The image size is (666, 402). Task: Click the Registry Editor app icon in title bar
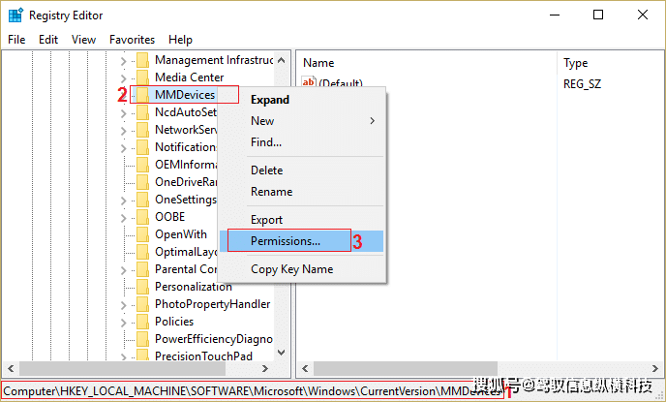[x=15, y=15]
